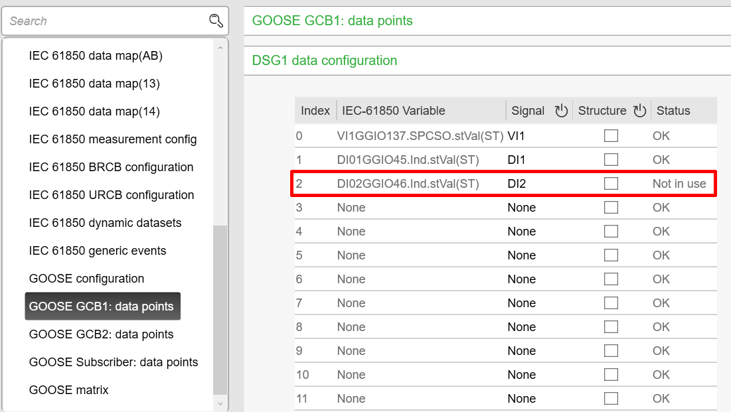The height and width of the screenshot is (412, 731).
Task: Open GOOSE GCB2: data points
Action: [101, 334]
